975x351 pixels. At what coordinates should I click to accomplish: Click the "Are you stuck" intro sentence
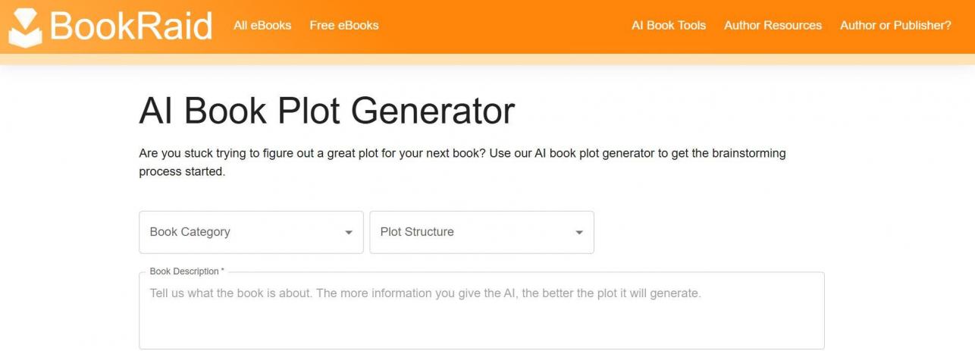tap(462, 153)
